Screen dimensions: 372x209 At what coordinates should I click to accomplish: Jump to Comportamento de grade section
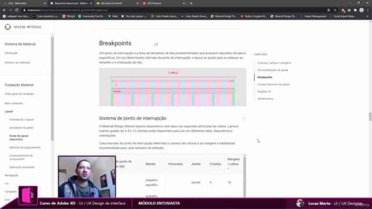click(274, 84)
